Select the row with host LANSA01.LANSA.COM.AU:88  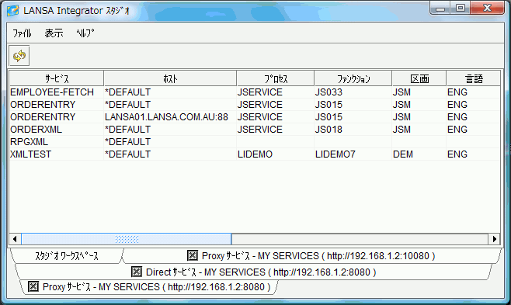pyautogui.click(x=255, y=117)
